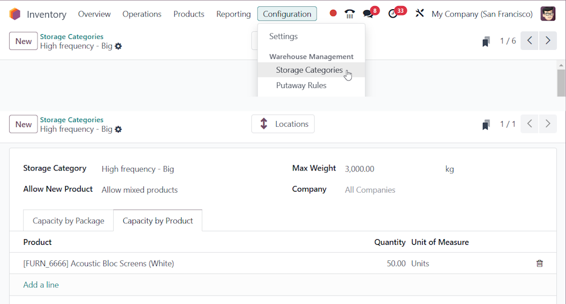This screenshot has width=566, height=304.
Task: Open the messages chat icon with badge 8
Action: coord(368,14)
